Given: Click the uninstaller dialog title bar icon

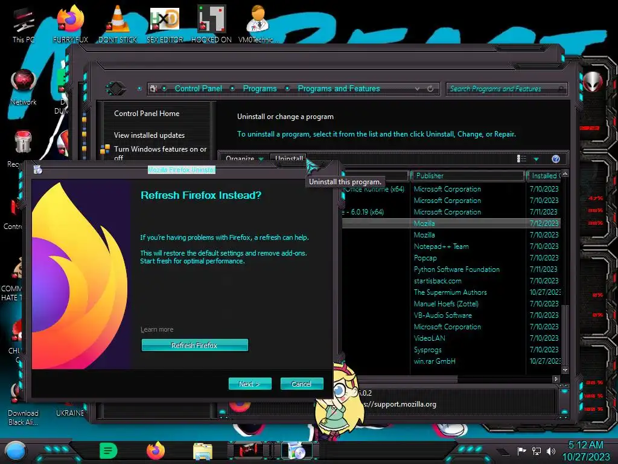Looking at the screenshot, I should (38, 170).
